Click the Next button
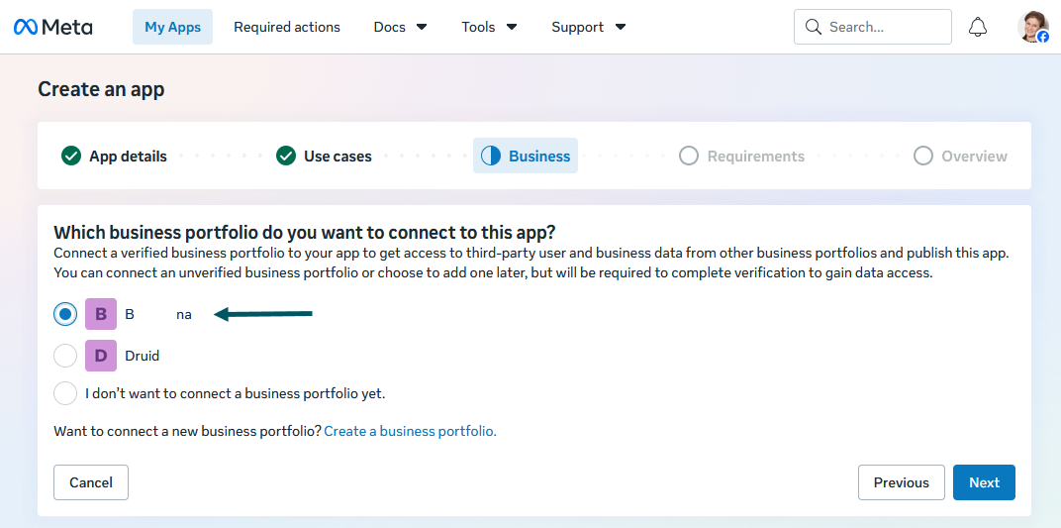Image resolution: width=1061 pixels, height=528 pixels. click(x=984, y=482)
